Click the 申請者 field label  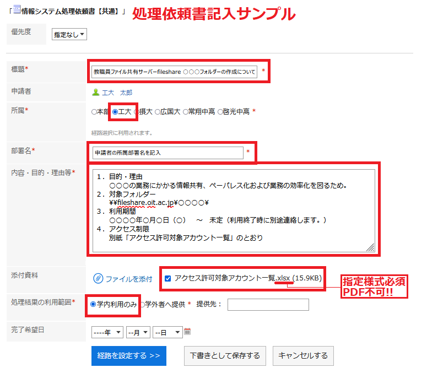[21, 91]
